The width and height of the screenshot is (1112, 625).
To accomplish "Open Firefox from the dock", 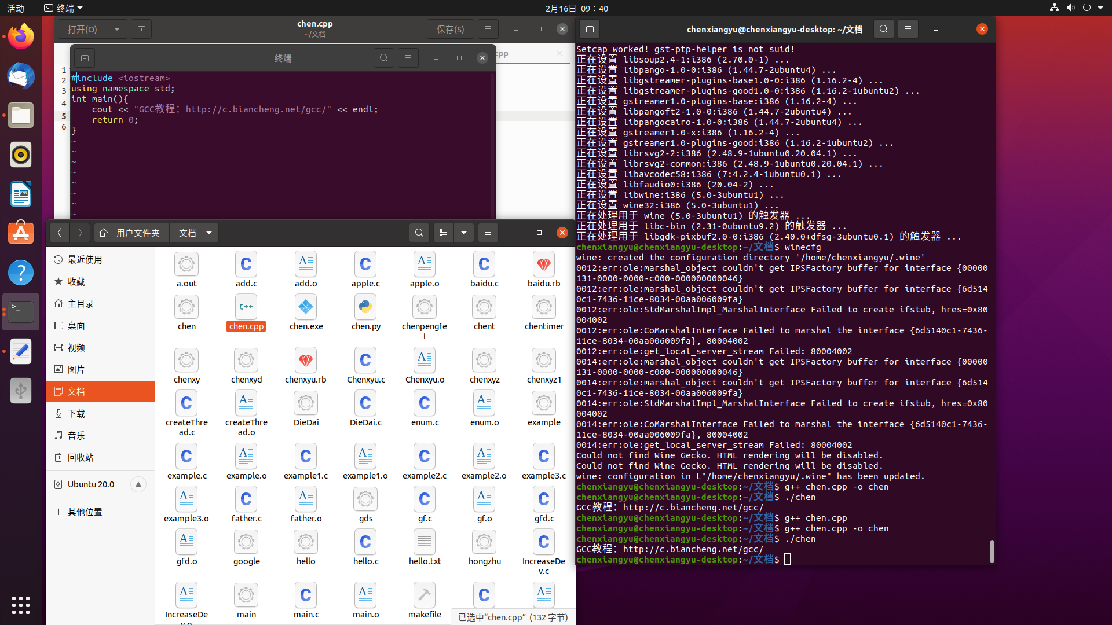I will point(21,36).
